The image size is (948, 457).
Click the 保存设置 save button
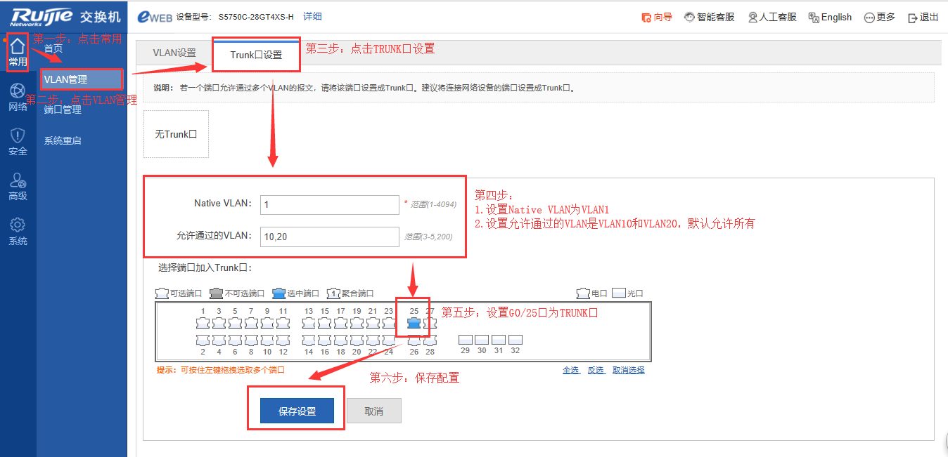pos(297,411)
